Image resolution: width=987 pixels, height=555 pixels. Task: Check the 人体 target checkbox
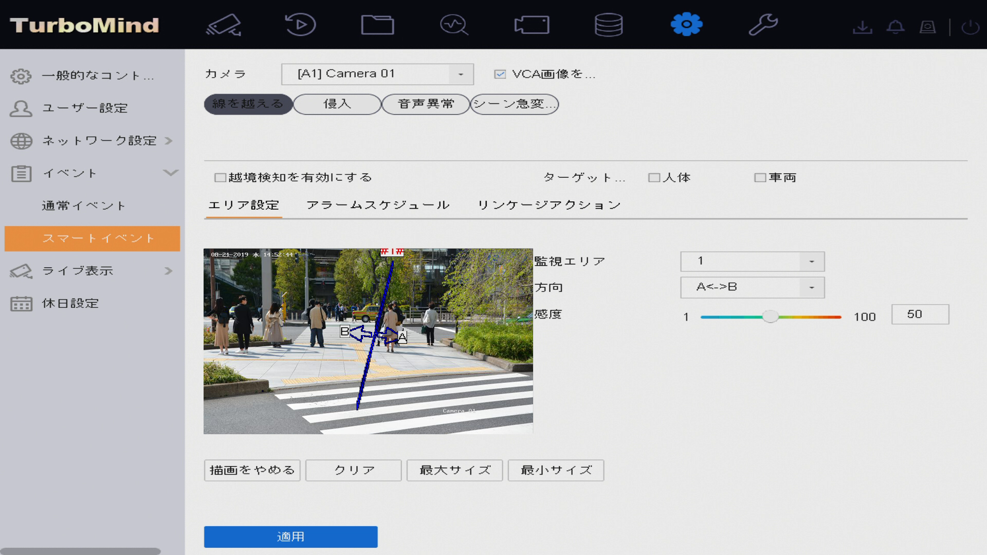[654, 178]
